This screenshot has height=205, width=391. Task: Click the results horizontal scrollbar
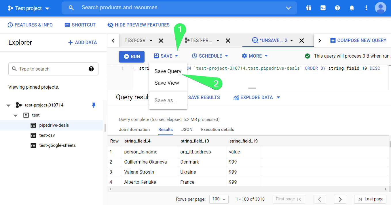248,189
